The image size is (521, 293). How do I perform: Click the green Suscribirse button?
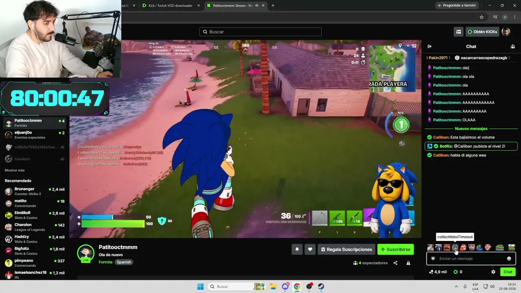pos(396,249)
